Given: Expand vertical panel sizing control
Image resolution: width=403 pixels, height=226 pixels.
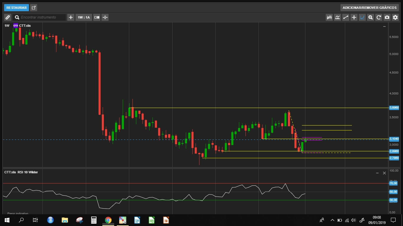Looking at the screenshot, I should click(105, 17).
